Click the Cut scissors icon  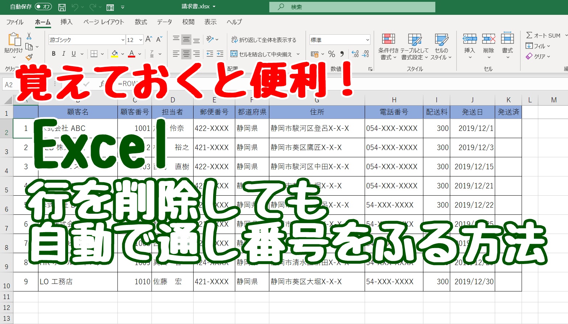[29, 36]
